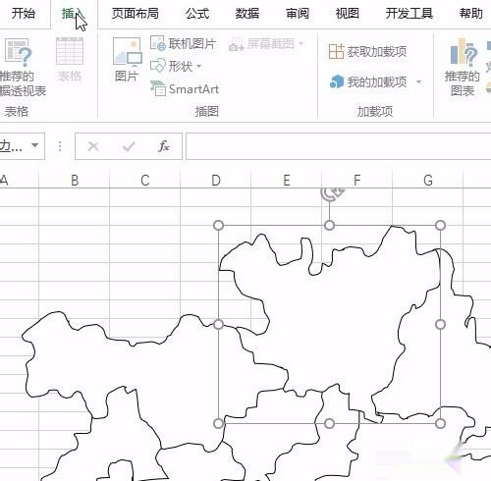
Task: Click the left-middle resize handle
Action: pyautogui.click(x=218, y=324)
